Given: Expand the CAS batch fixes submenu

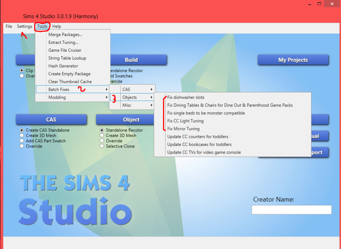Looking at the screenshot, I should click(132, 89).
